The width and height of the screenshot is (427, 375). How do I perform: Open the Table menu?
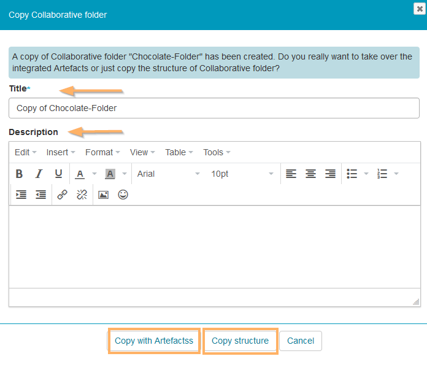(x=179, y=152)
